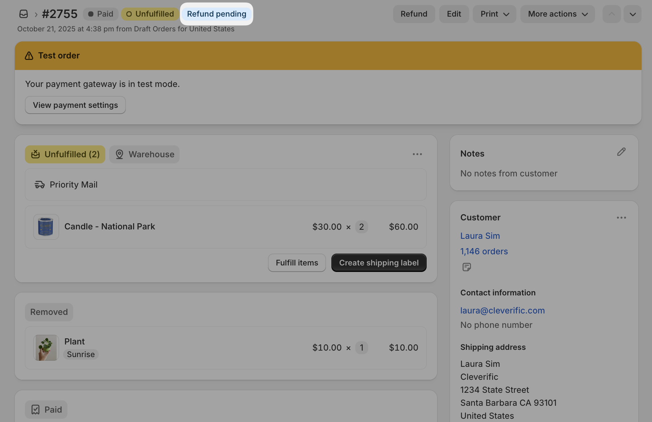
Task: Click the orders inbox icon in breadcrumb
Action: point(24,14)
